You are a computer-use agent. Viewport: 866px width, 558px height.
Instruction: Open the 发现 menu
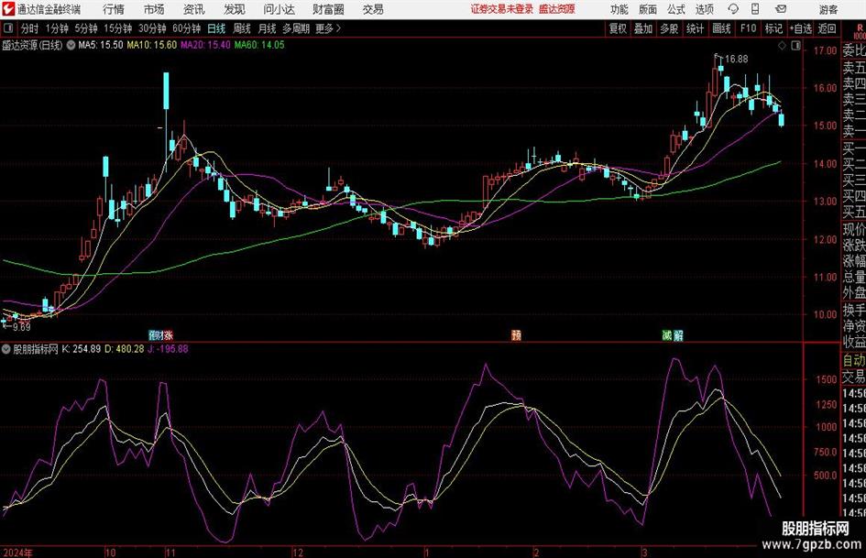235,9
